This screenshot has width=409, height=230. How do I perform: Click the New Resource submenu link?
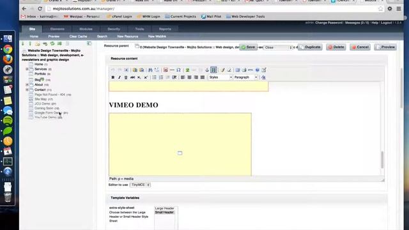[128, 36]
